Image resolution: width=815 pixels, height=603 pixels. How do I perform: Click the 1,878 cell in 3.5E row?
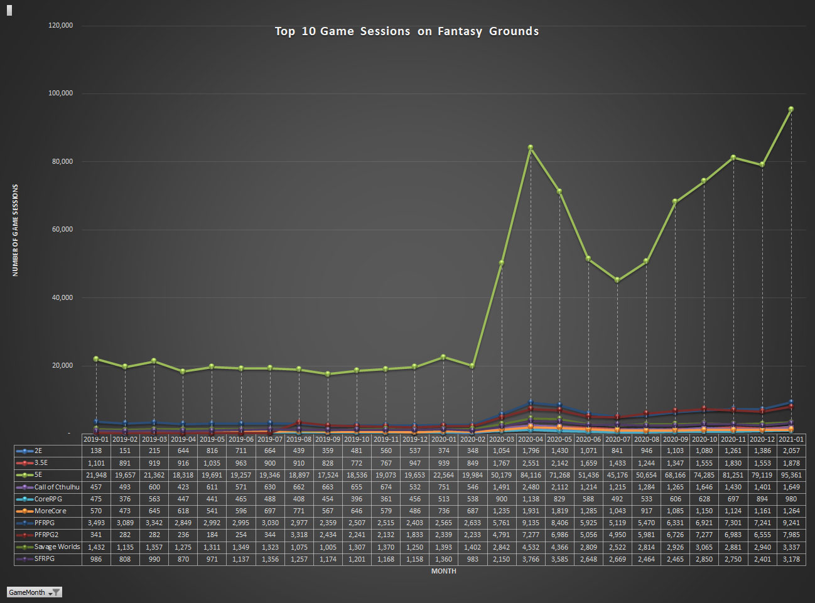coord(791,463)
